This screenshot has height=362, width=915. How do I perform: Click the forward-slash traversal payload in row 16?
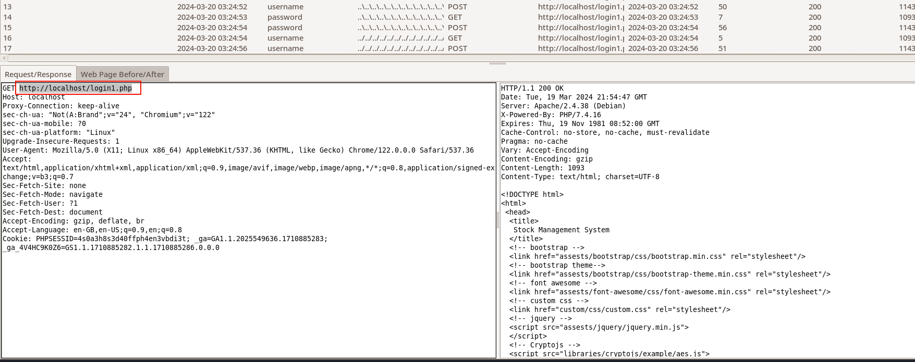click(x=401, y=38)
